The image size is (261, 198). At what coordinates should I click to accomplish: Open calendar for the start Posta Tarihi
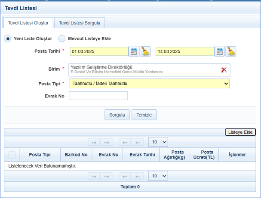pos(134,51)
